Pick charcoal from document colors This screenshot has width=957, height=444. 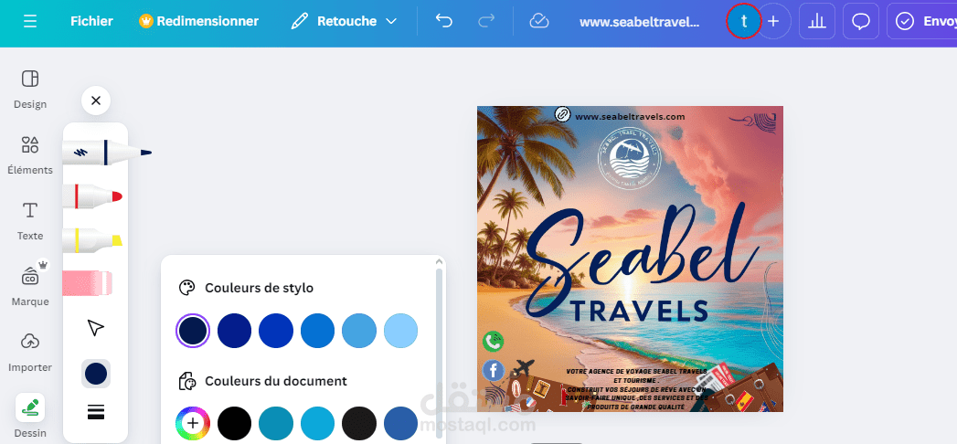pyautogui.click(x=359, y=423)
